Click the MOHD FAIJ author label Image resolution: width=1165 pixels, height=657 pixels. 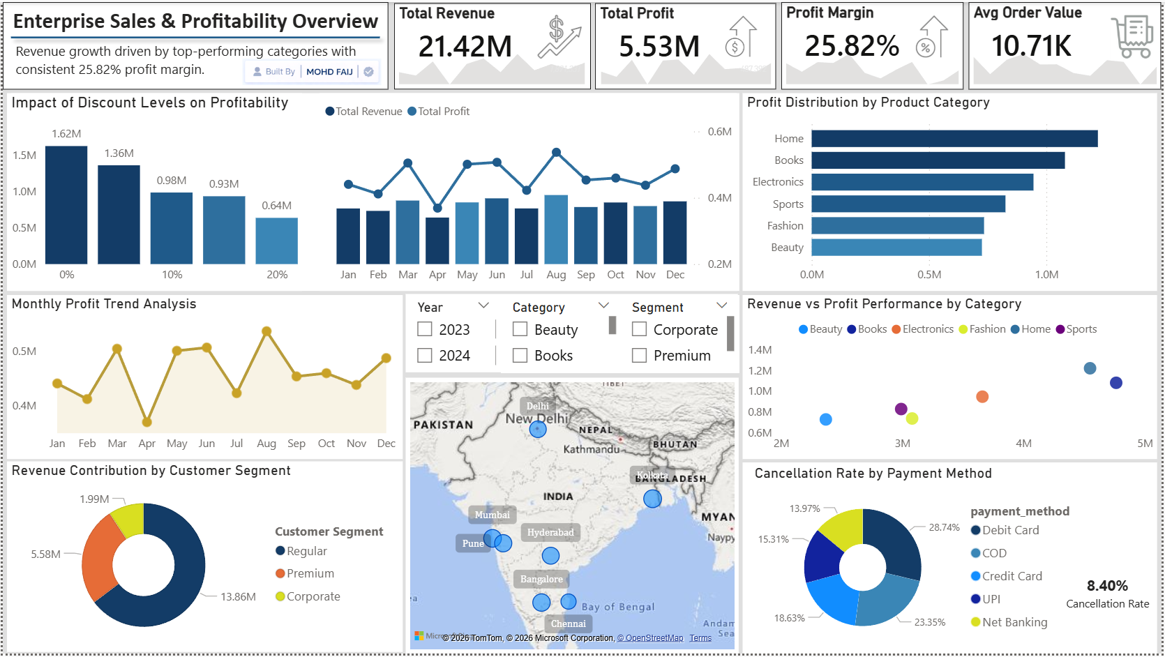(329, 72)
